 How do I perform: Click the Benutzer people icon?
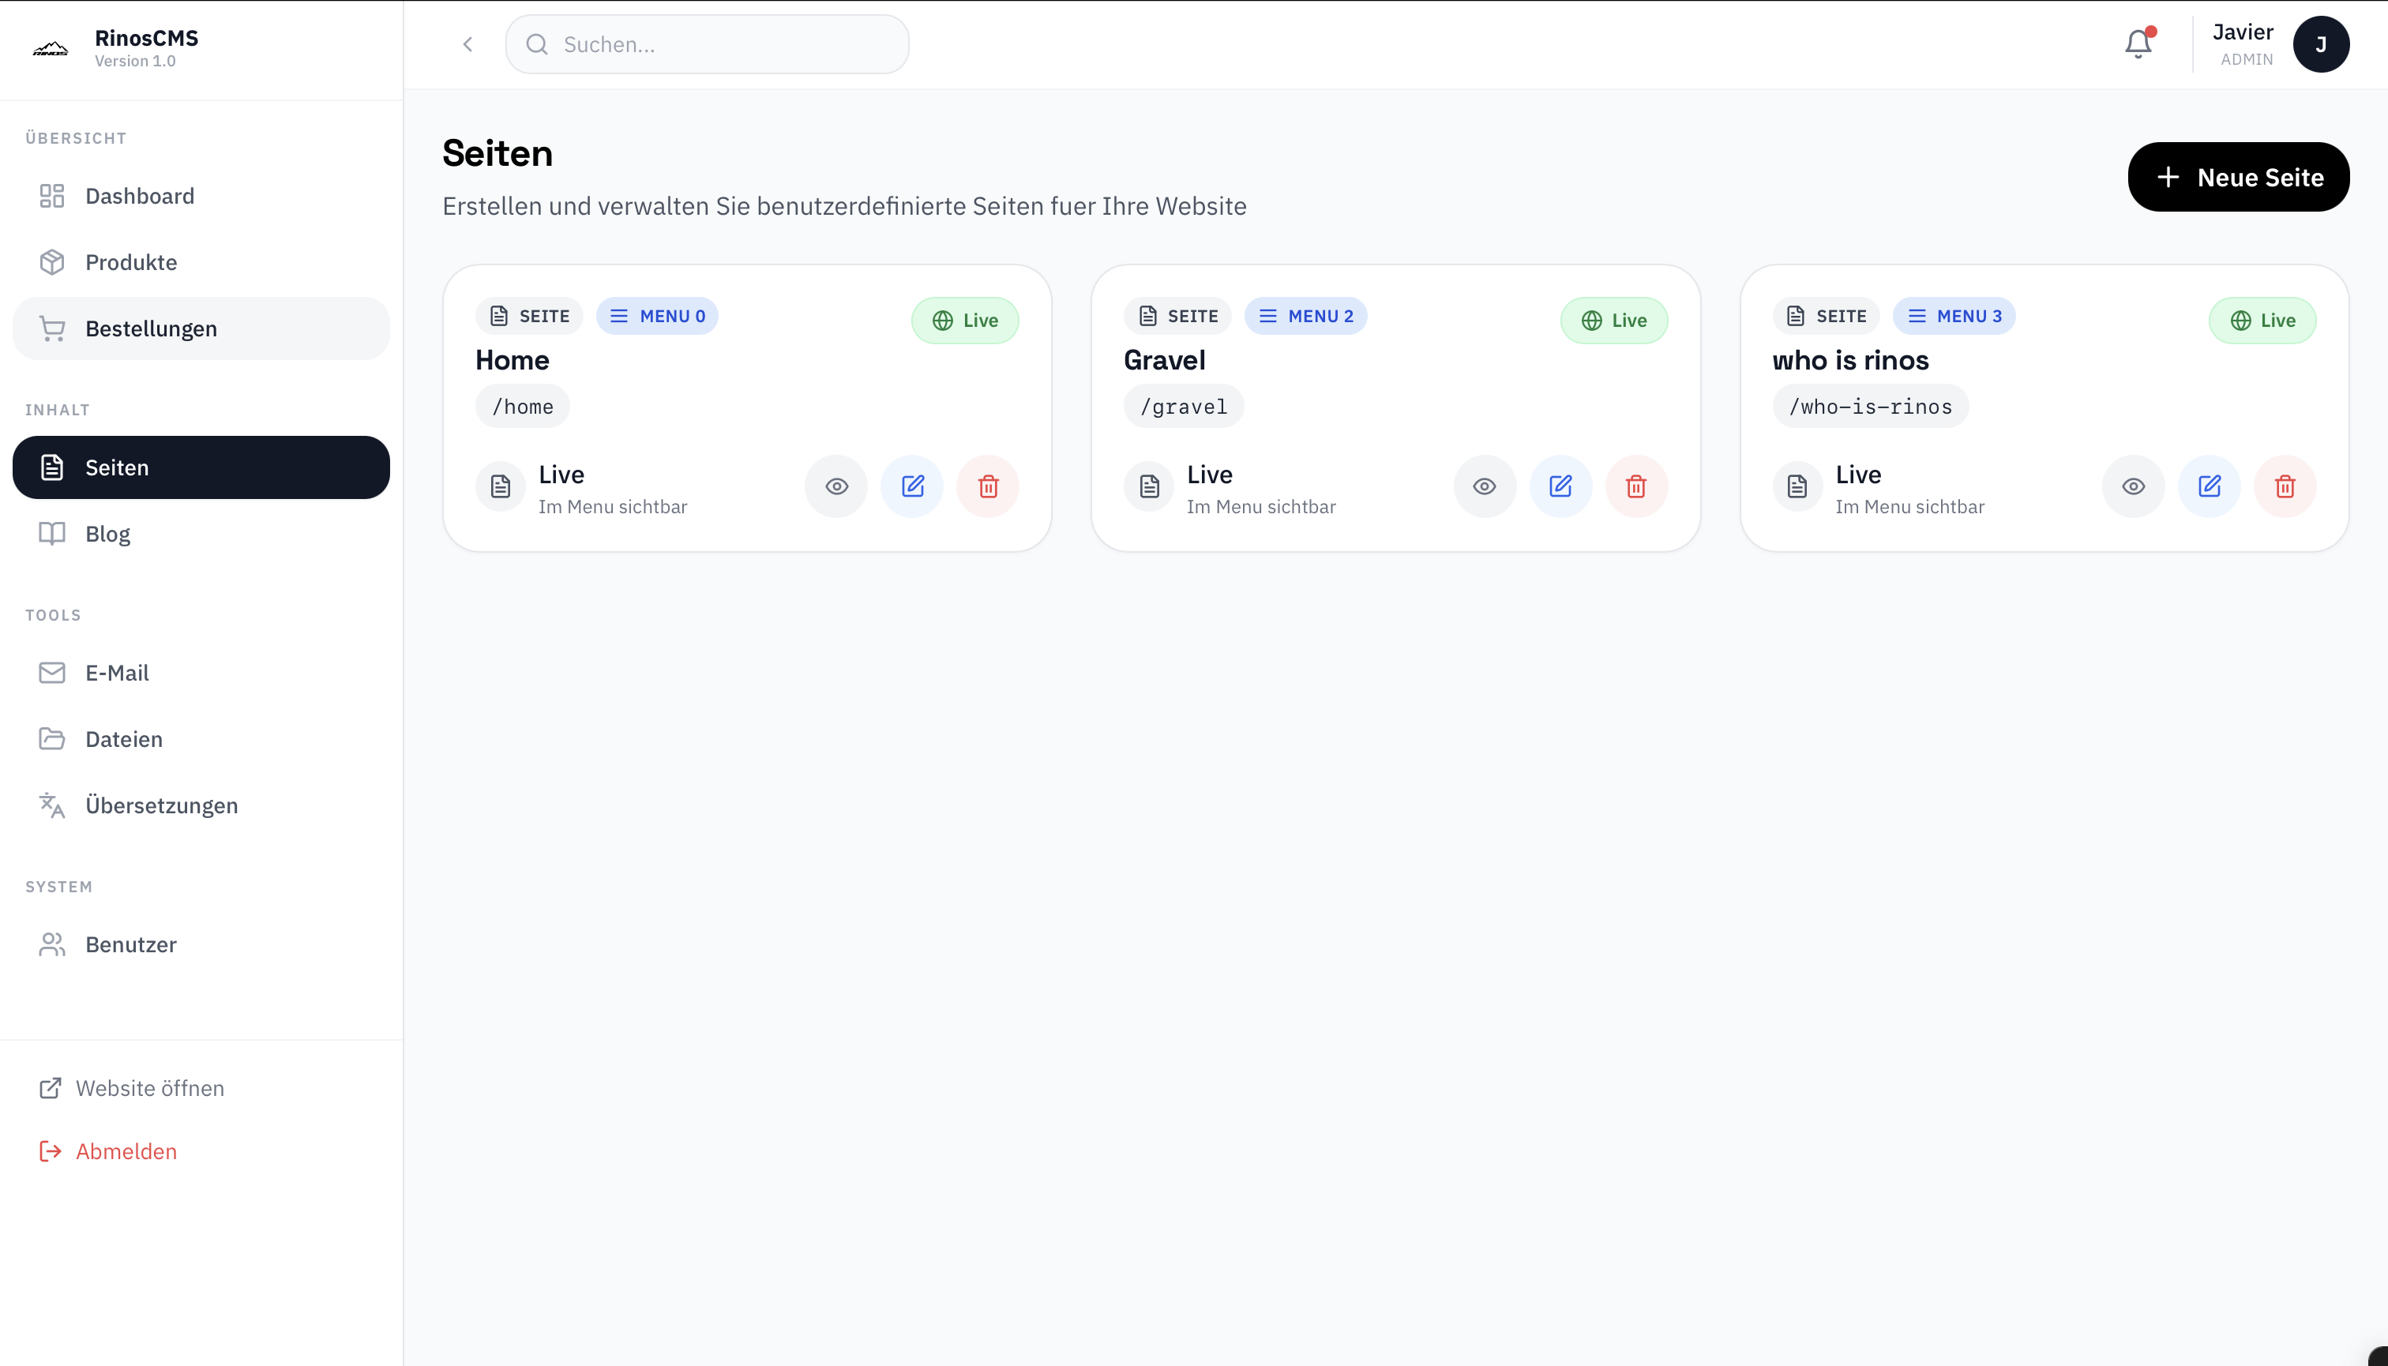click(x=51, y=944)
